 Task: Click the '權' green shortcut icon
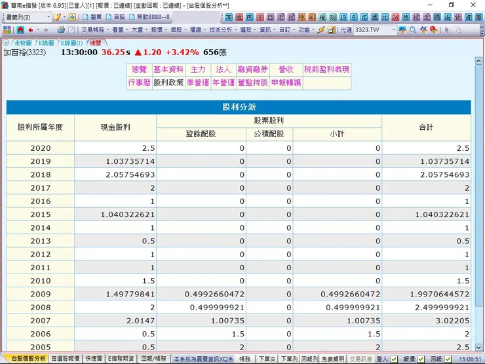(322, 17)
